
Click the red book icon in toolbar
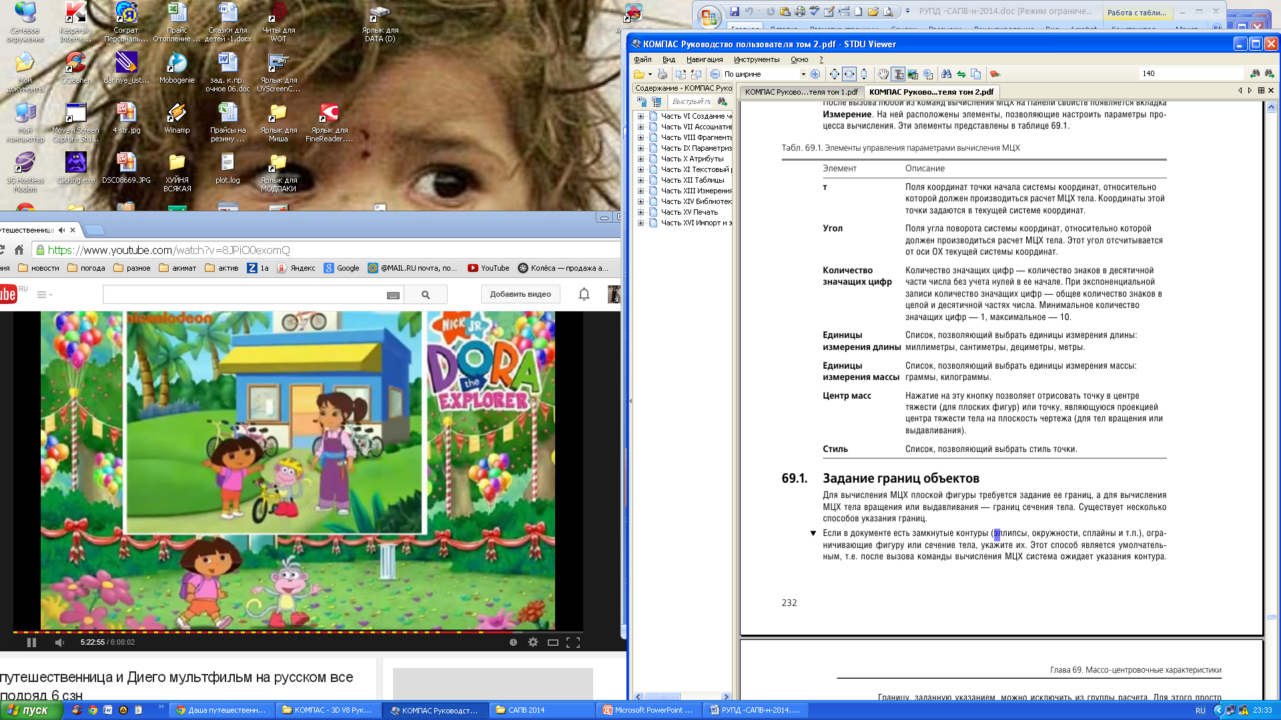click(995, 74)
